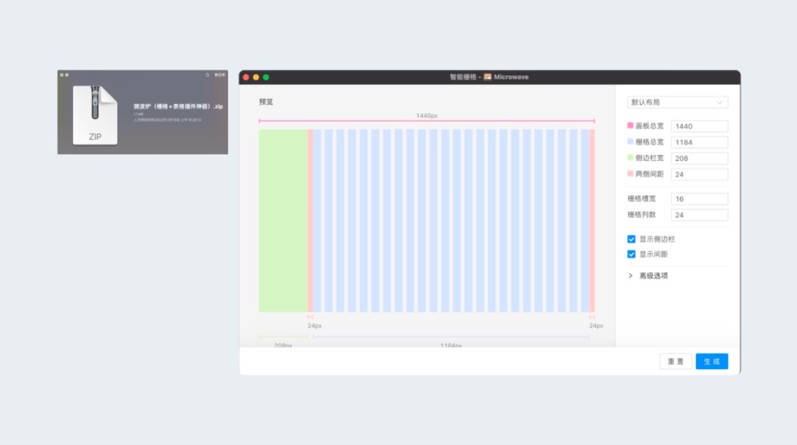Open the 默认布局 layout dropdown
Viewport: 797px width, 445px height.
point(677,102)
